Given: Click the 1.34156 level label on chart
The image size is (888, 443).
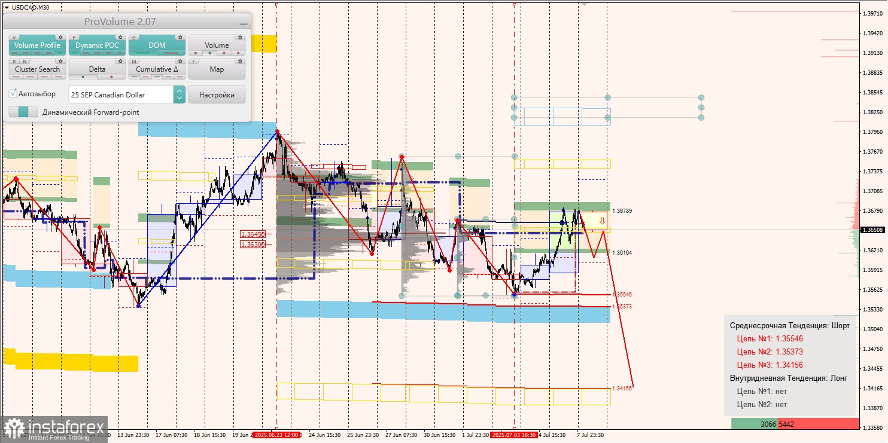Looking at the screenshot, I should tap(622, 389).
